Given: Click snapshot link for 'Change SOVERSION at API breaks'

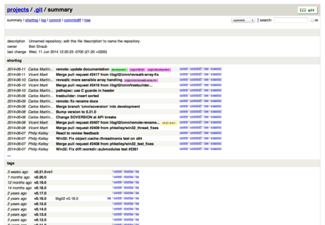Looking at the screenshot, I should click(x=216, y=117).
